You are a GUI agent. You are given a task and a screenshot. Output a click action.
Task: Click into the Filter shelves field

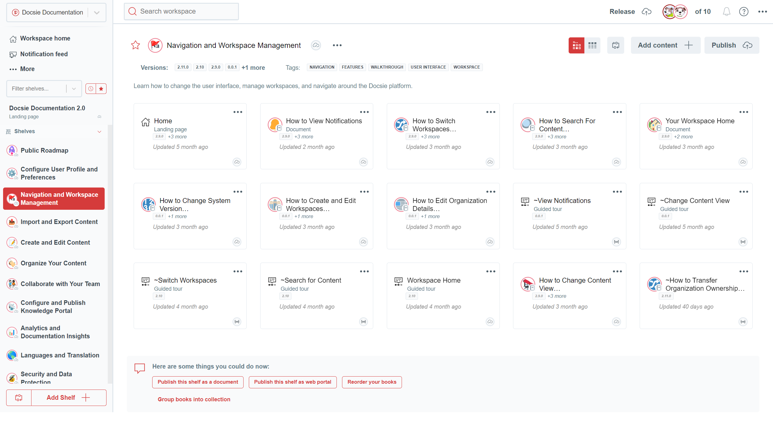coord(36,89)
